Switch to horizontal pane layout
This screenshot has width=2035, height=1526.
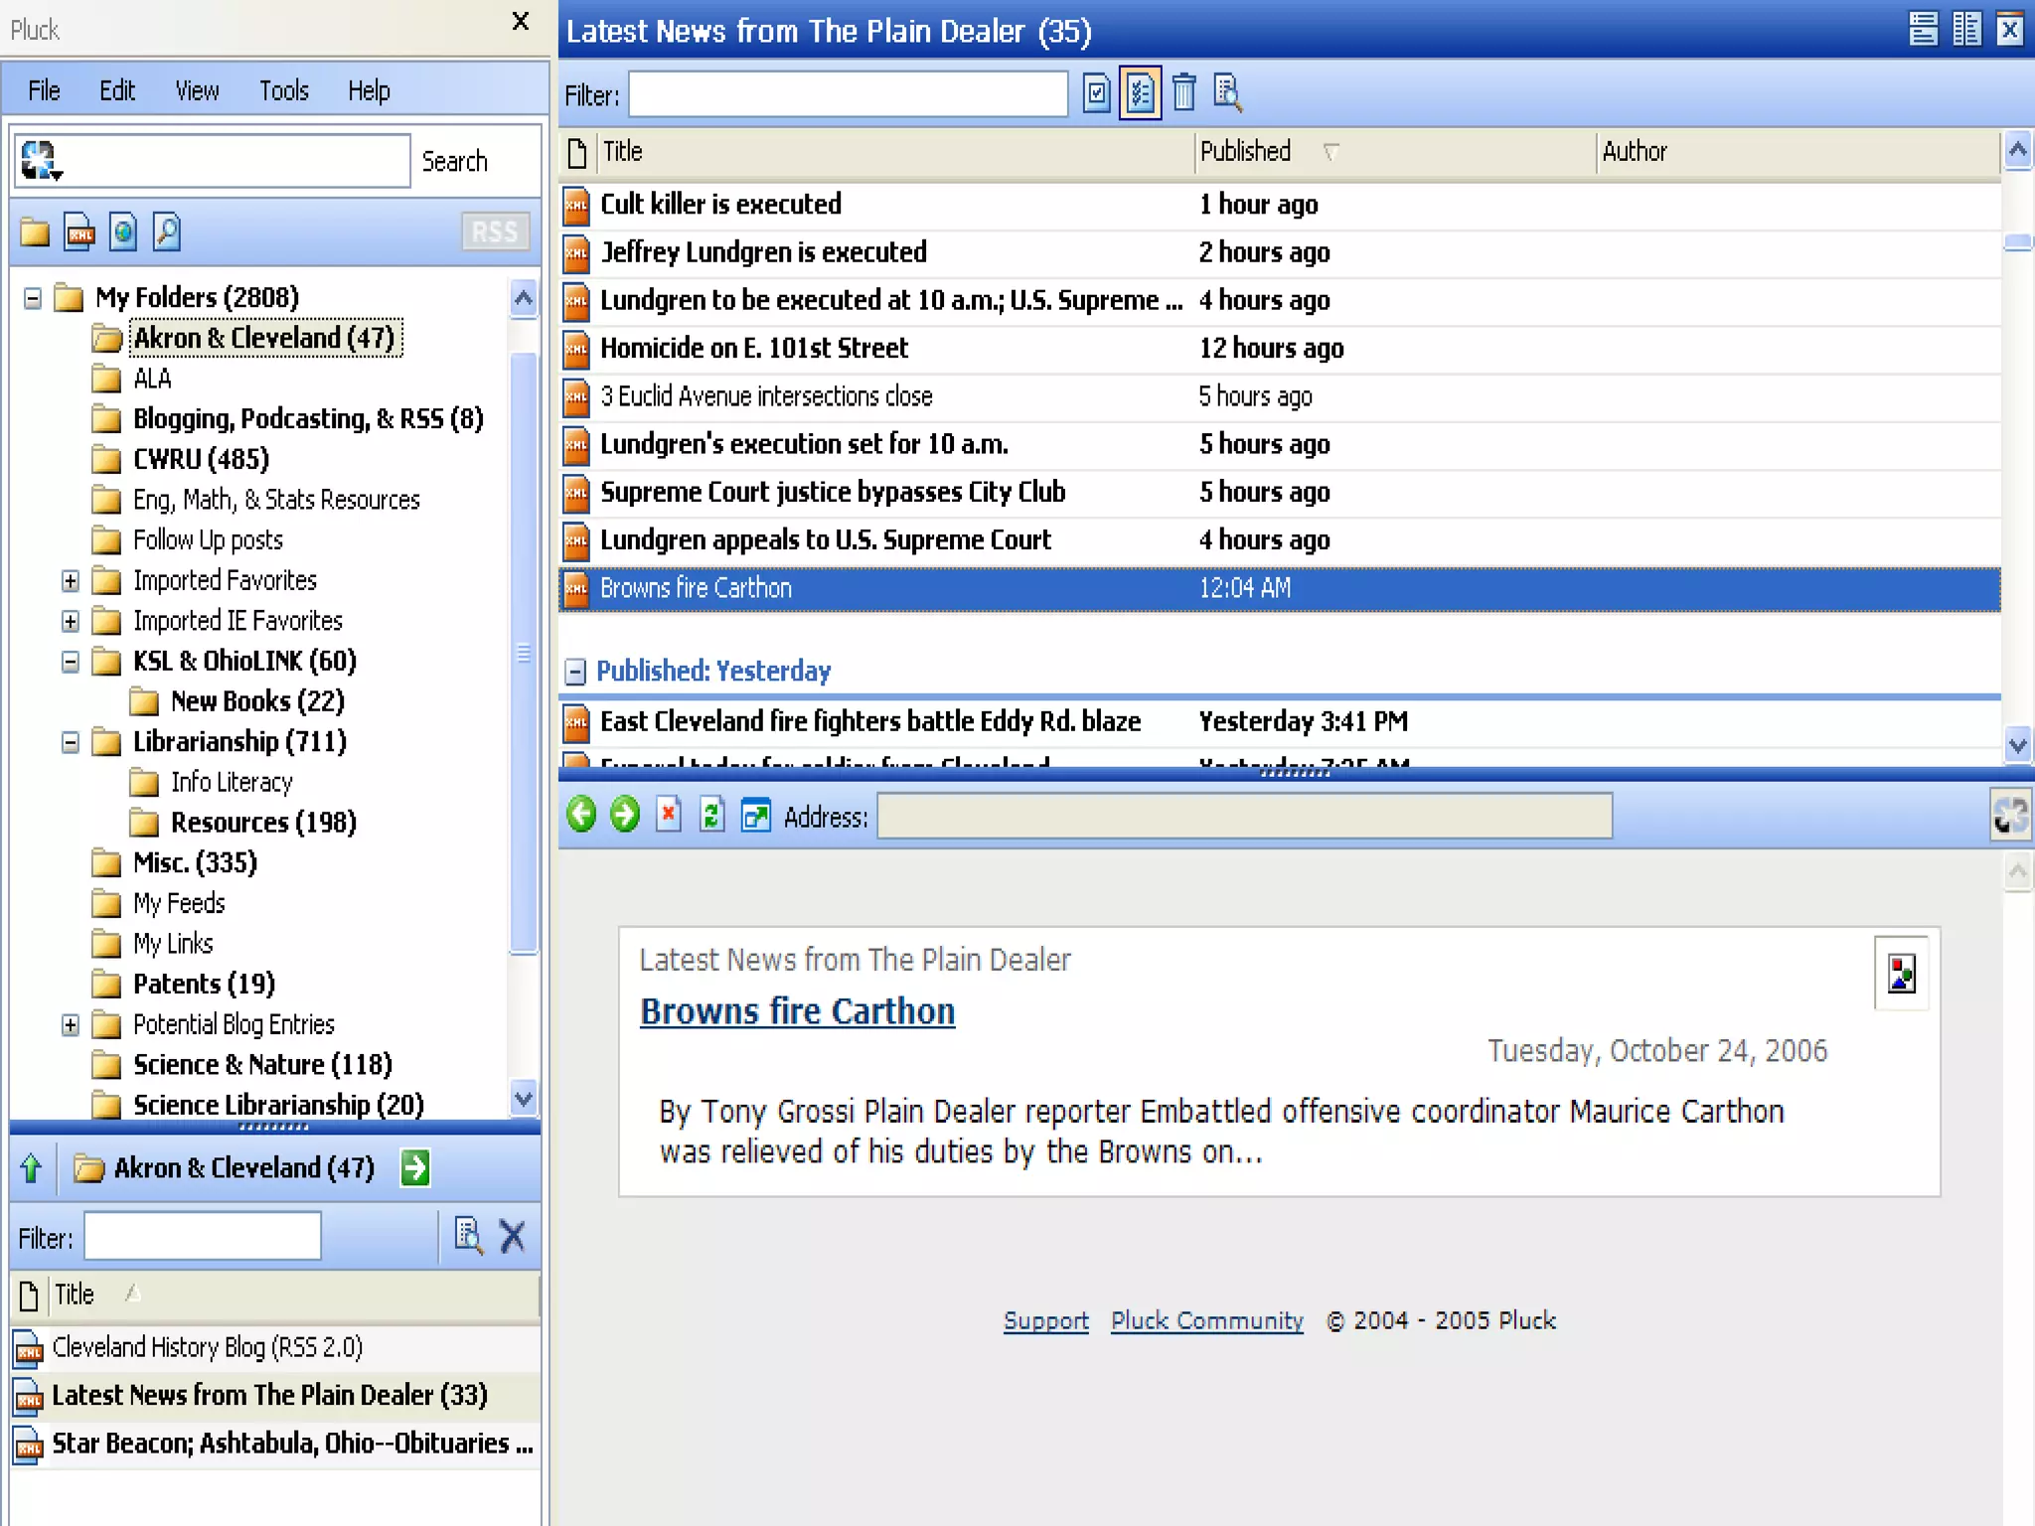point(1923,29)
